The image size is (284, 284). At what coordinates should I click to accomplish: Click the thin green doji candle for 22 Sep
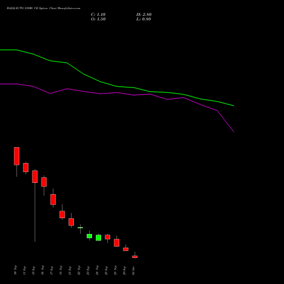(80, 228)
